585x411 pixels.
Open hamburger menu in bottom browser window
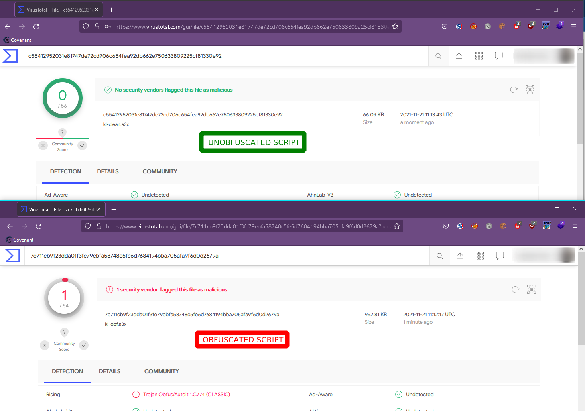(x=575, y=226)
